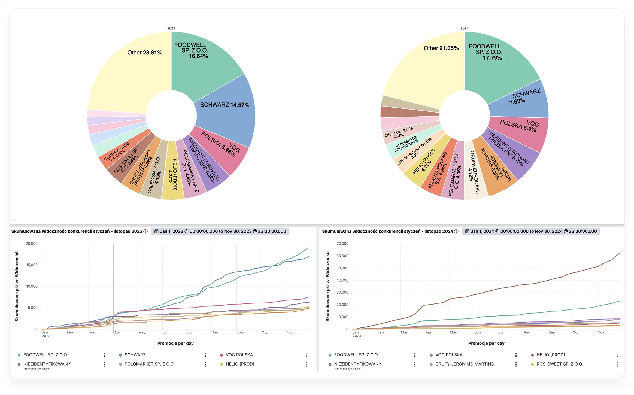Click the color dot for POLOMARKET SP. Z O.O.
Screen dimensions: 634x395
pyautogui.click(x=120, y=364)
